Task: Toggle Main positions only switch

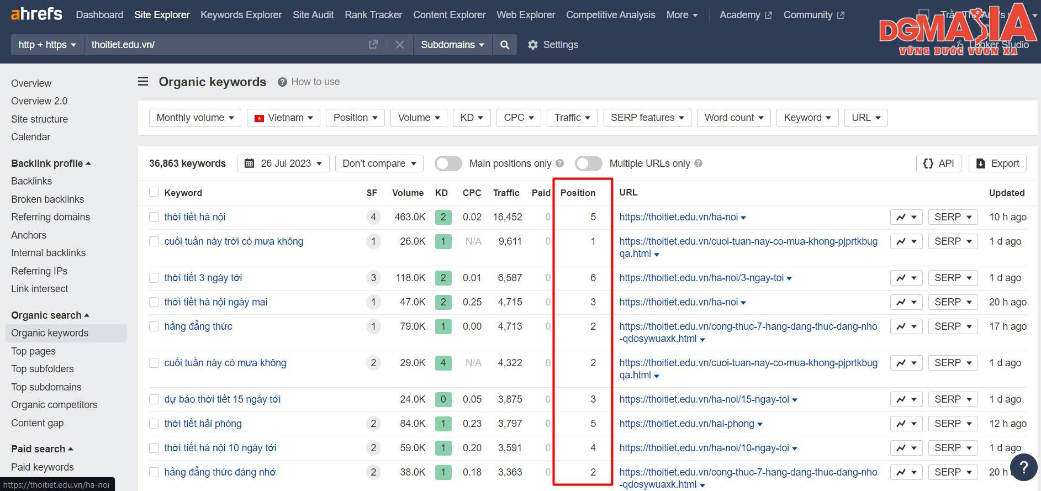Action: (448, 163)
